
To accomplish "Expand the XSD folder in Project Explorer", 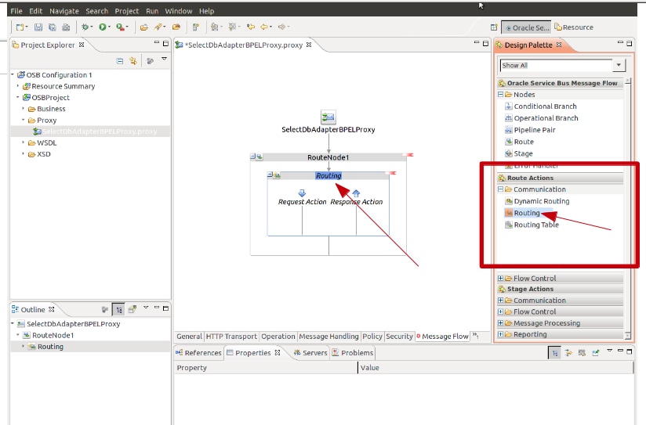I will coord(24,154).
